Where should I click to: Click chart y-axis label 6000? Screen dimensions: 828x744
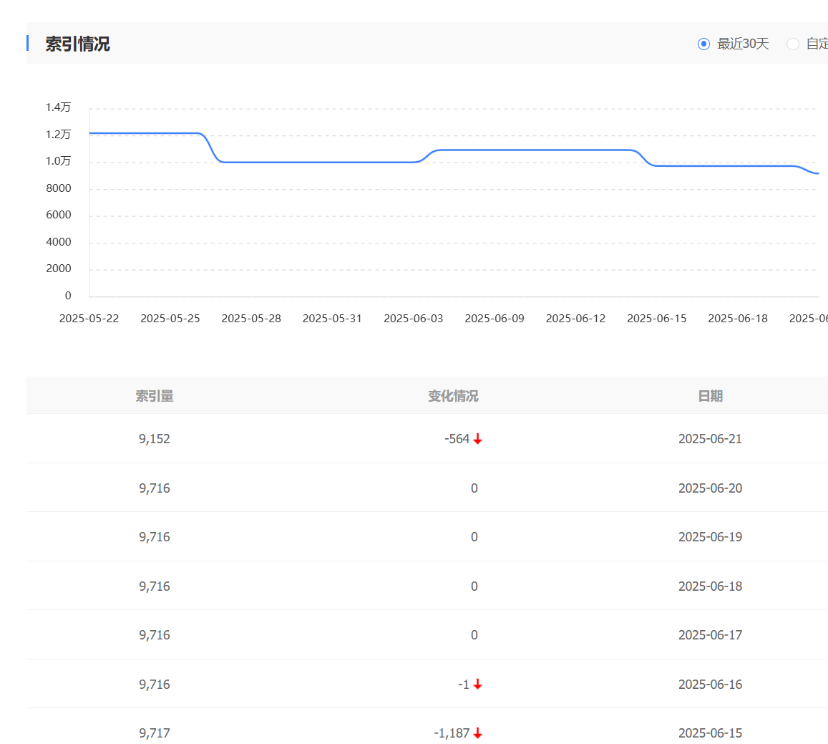pos(59,215)
